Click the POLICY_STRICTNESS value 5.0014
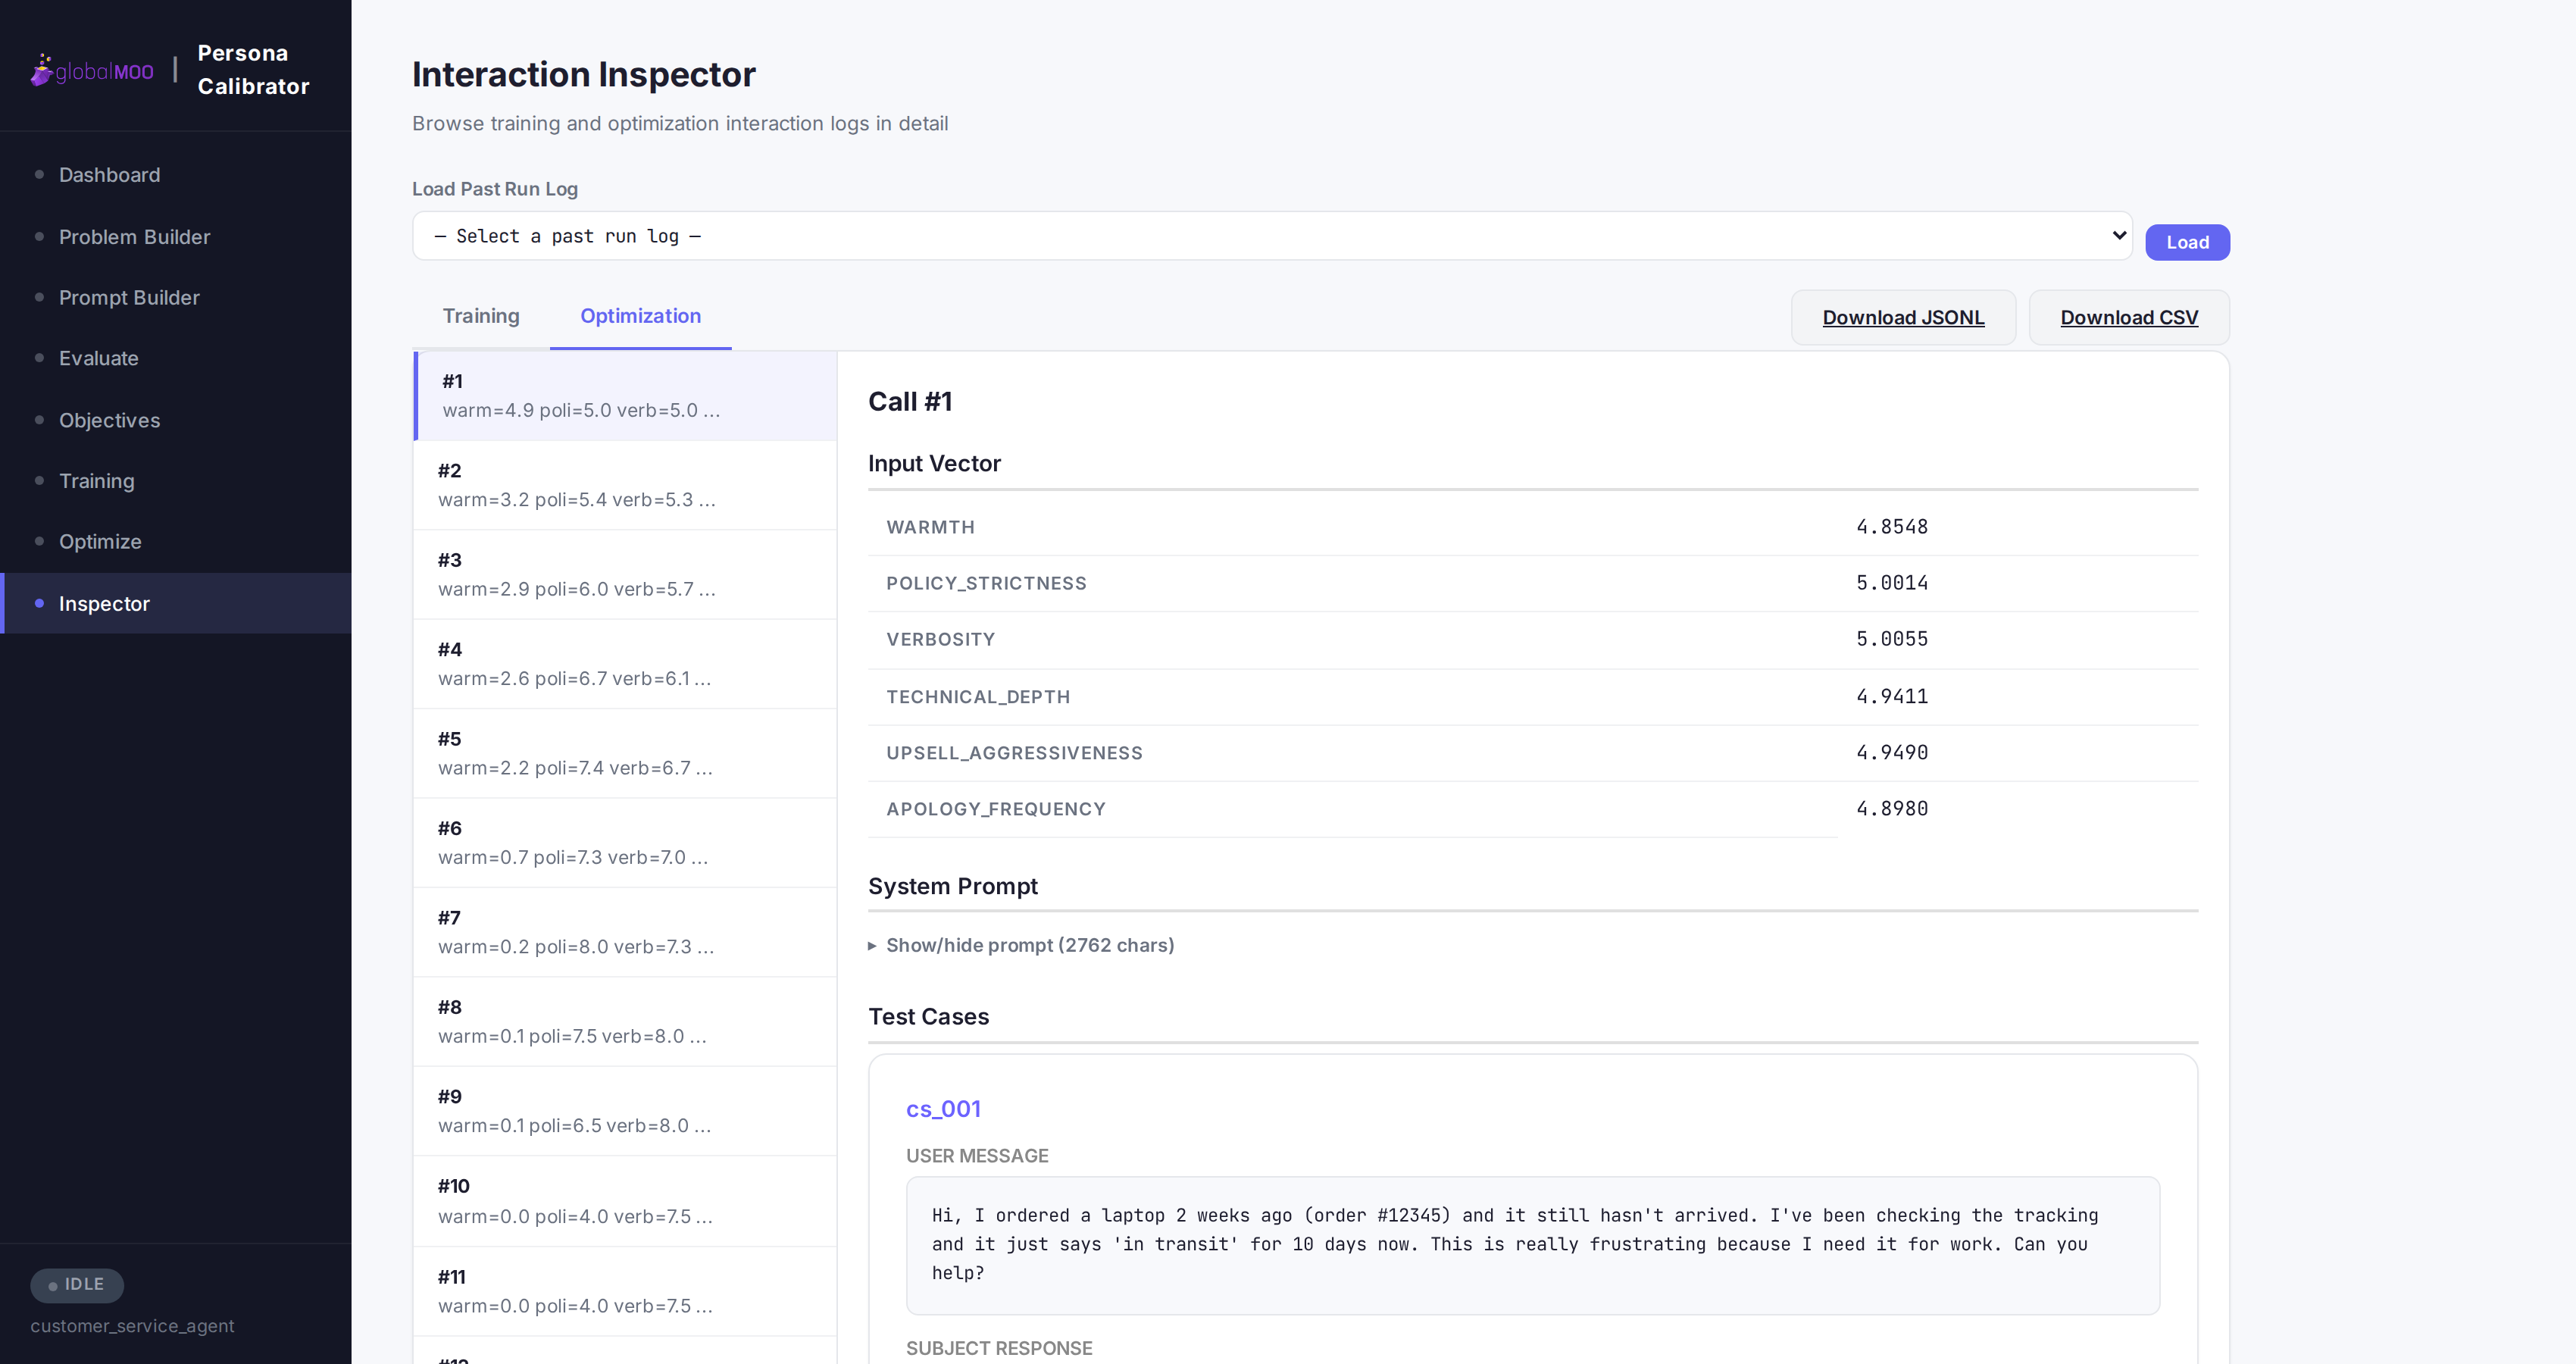 tap(1892, 583)
